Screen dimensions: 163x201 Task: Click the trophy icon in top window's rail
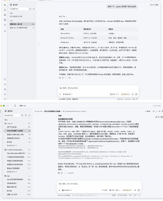pyautogui.click(x=5, y=20)
